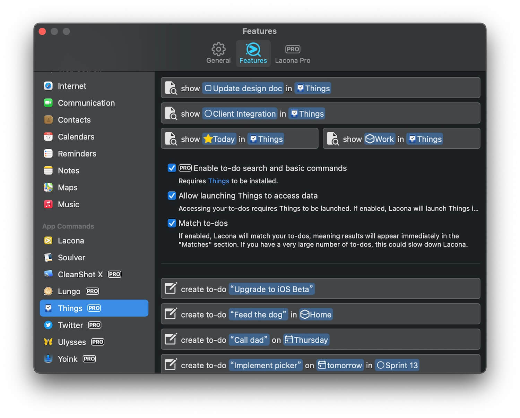The height and width of the screenshot is (418, 520).
Task: Click the Maps icon
Action: (x=48, y=187)
